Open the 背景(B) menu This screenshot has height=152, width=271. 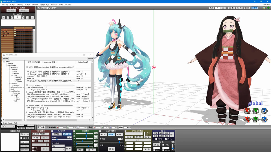pos(28,5)
